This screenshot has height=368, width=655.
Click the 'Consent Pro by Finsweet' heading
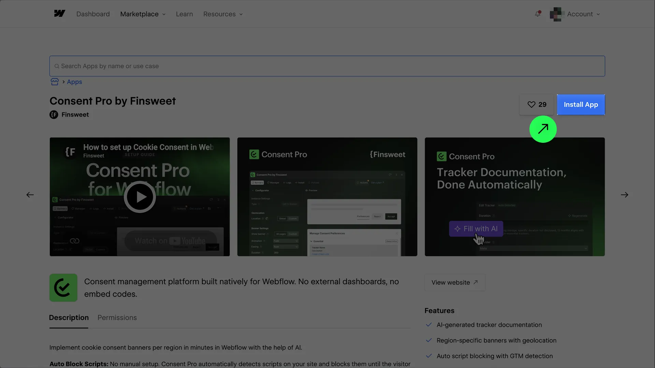pos(113,101)
